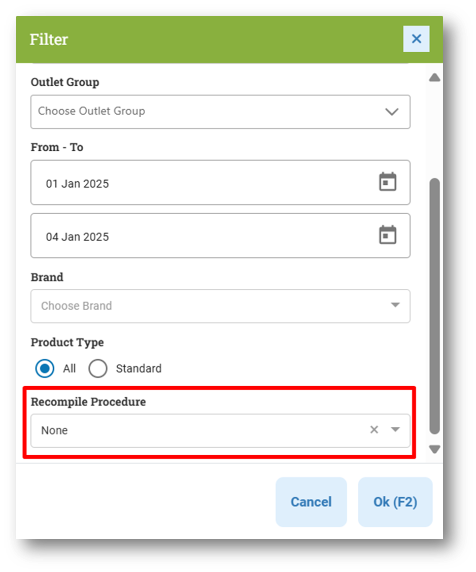Click the Standard radio label text

click(x=139, y=368)
